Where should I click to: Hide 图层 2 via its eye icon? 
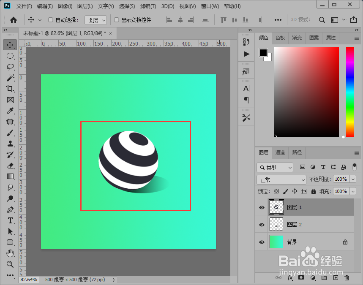pyautogui.click(x=262, y=225)
